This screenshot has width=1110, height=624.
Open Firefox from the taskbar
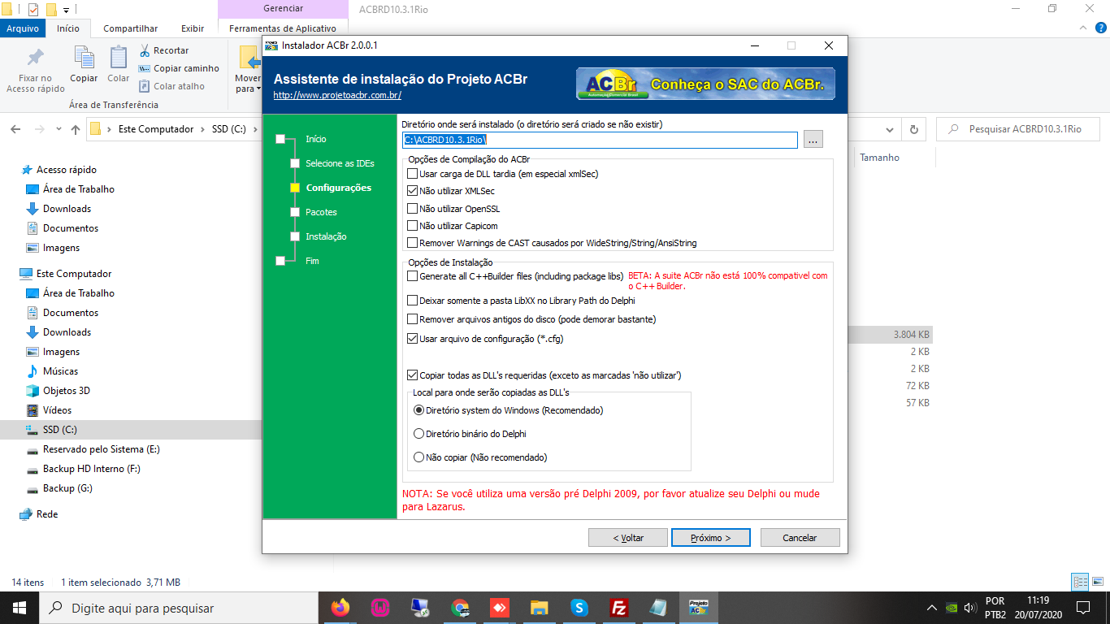(340, 608)
